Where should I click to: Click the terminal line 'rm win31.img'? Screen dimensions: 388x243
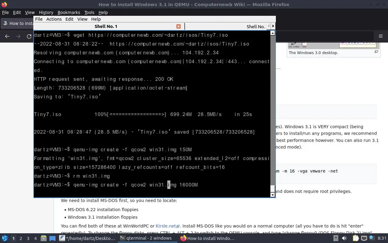72,176
